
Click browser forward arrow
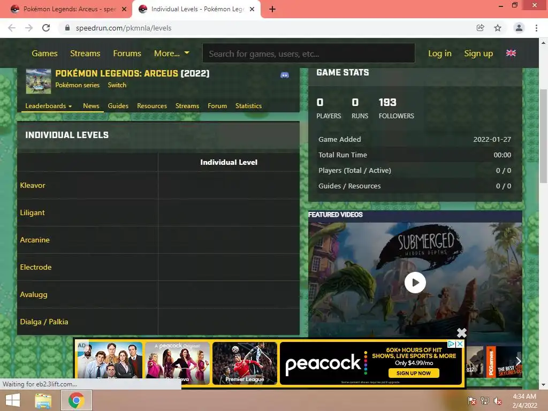(x=29, y=28)
